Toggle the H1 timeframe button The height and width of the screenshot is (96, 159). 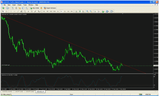tap(58, 11)
